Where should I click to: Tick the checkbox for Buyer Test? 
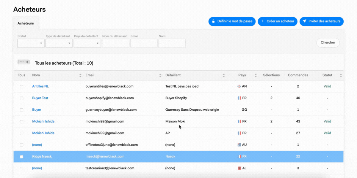pyautogui.click(x=21, y=98)
